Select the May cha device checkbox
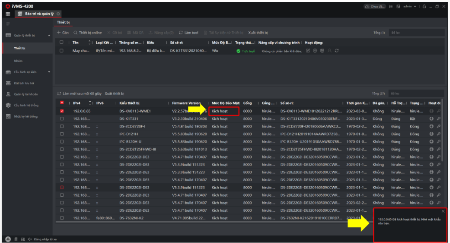The image size is (450, 243). 62,51
